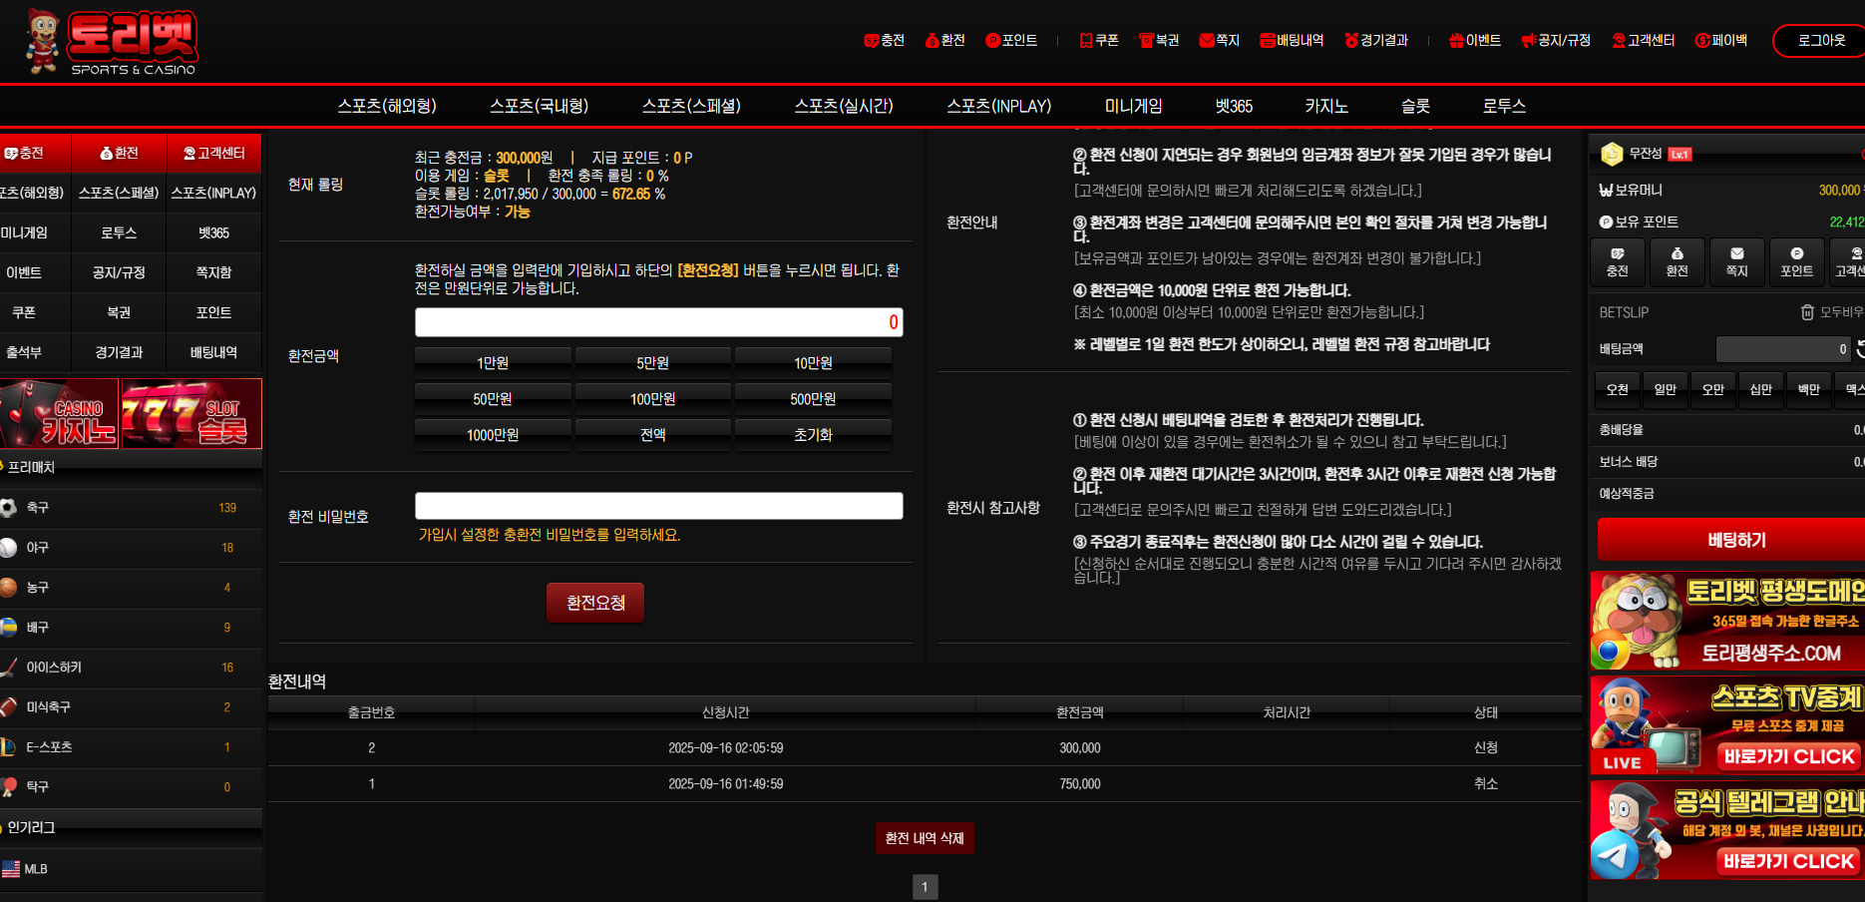1865x902 pixels.
Task: Reset amount with the 초기화 button
Action: pos(812,435)
